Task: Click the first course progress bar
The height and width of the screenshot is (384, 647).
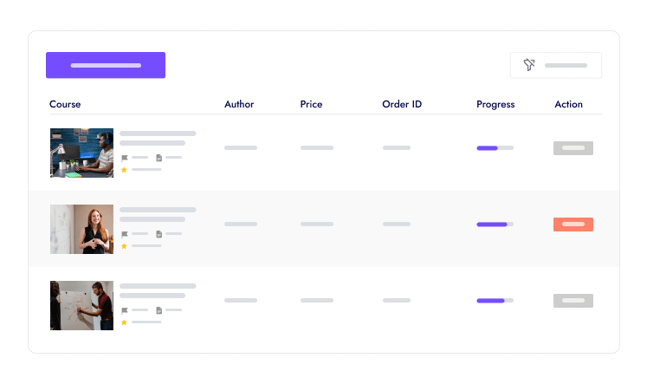Action: 495,148
